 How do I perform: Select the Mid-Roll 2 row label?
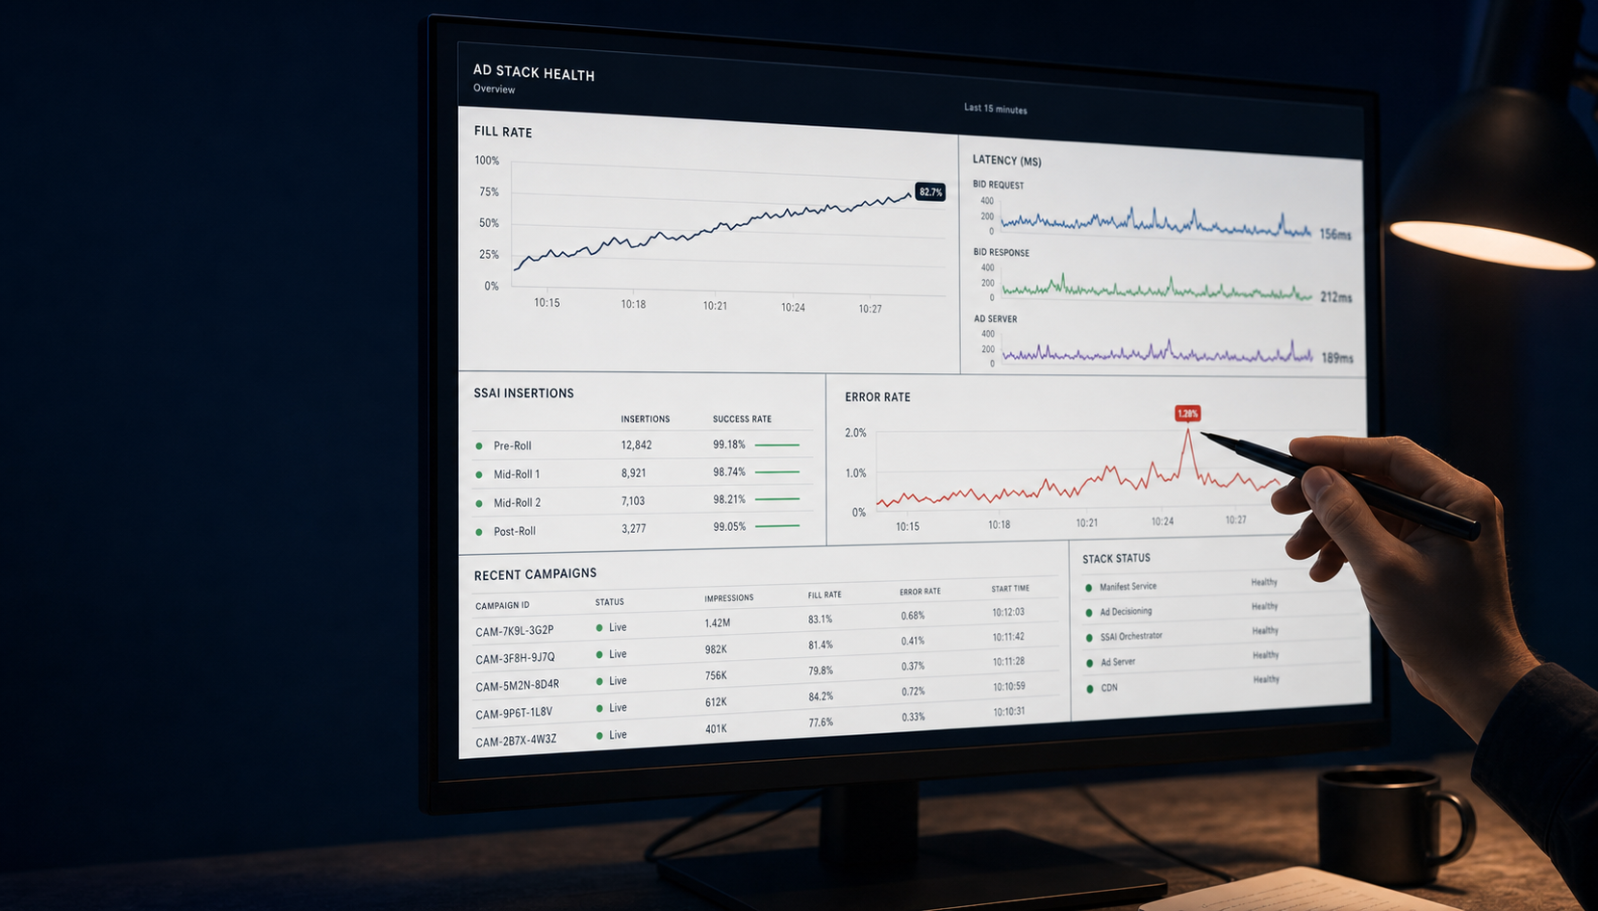coord(517,502)
